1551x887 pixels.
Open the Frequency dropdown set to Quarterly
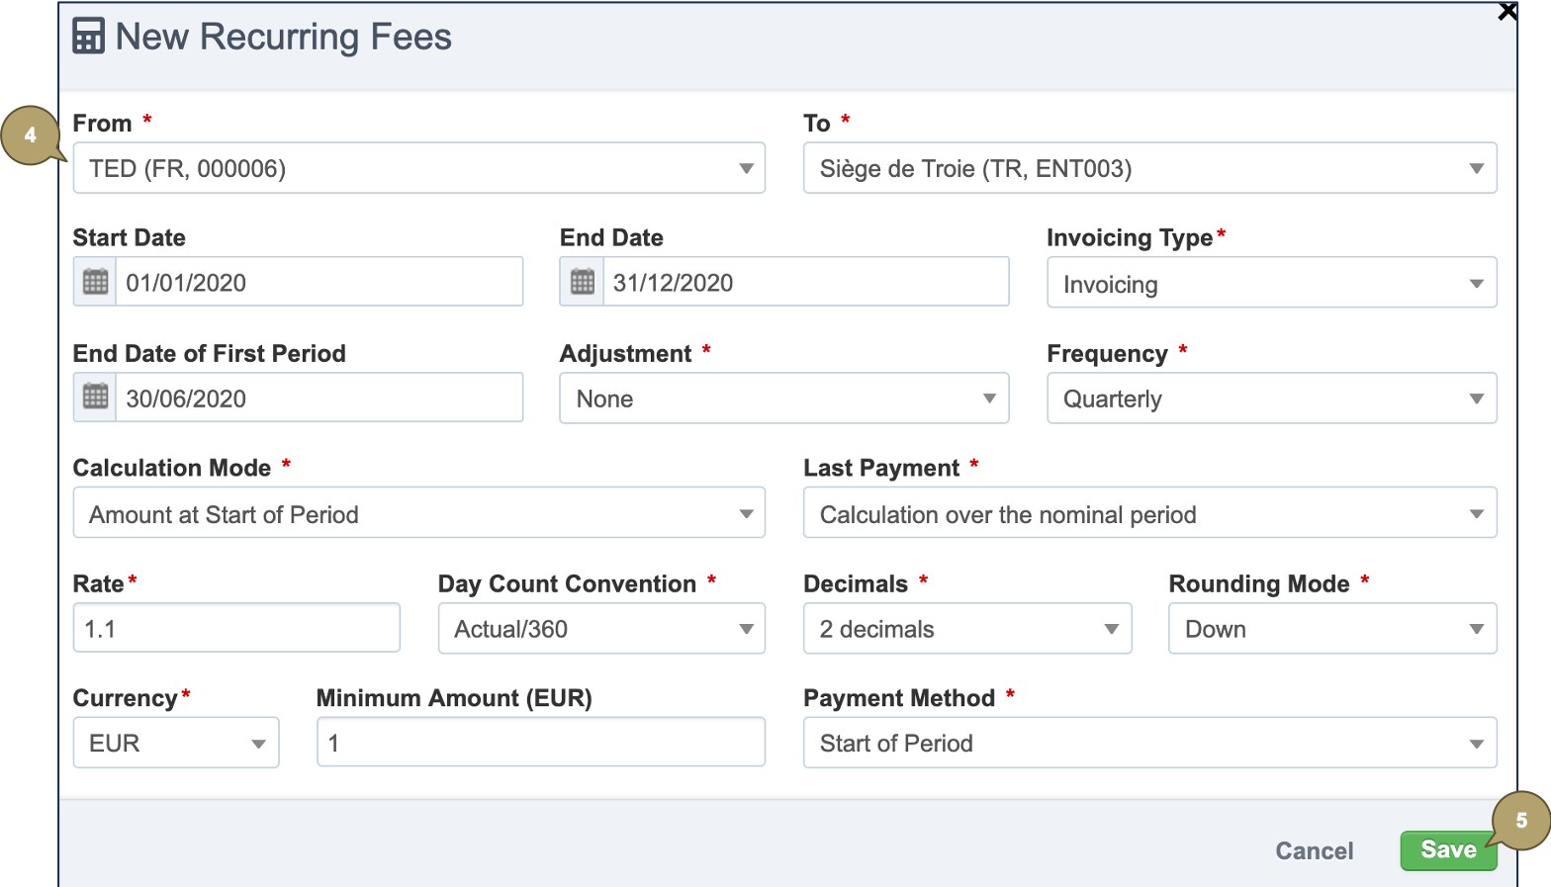pyautogui.click(x=1477, y=398)
